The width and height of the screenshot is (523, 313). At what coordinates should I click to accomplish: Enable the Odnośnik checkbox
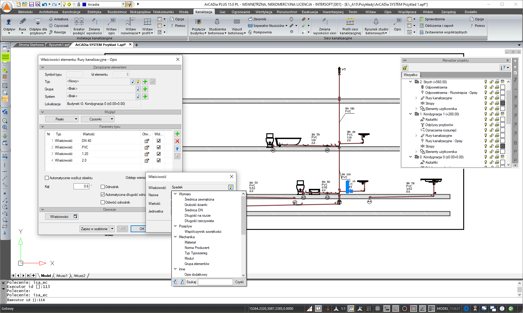103,187
